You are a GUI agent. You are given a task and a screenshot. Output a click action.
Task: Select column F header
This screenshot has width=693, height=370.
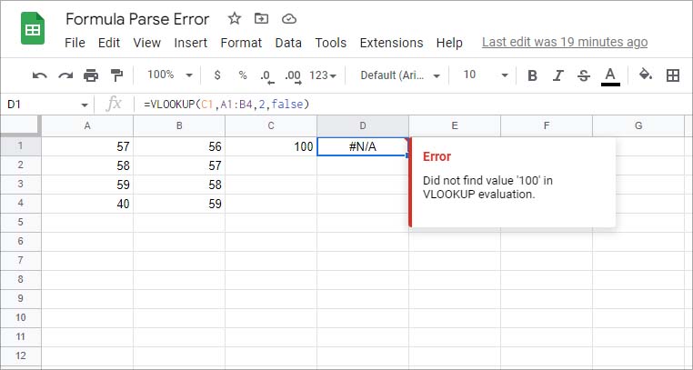(x=547, y=125)
